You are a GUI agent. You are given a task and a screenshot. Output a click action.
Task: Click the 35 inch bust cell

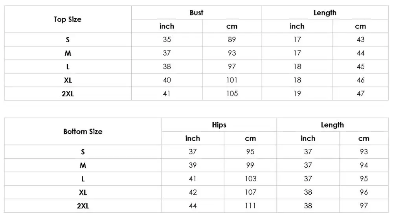coord(167,40)
